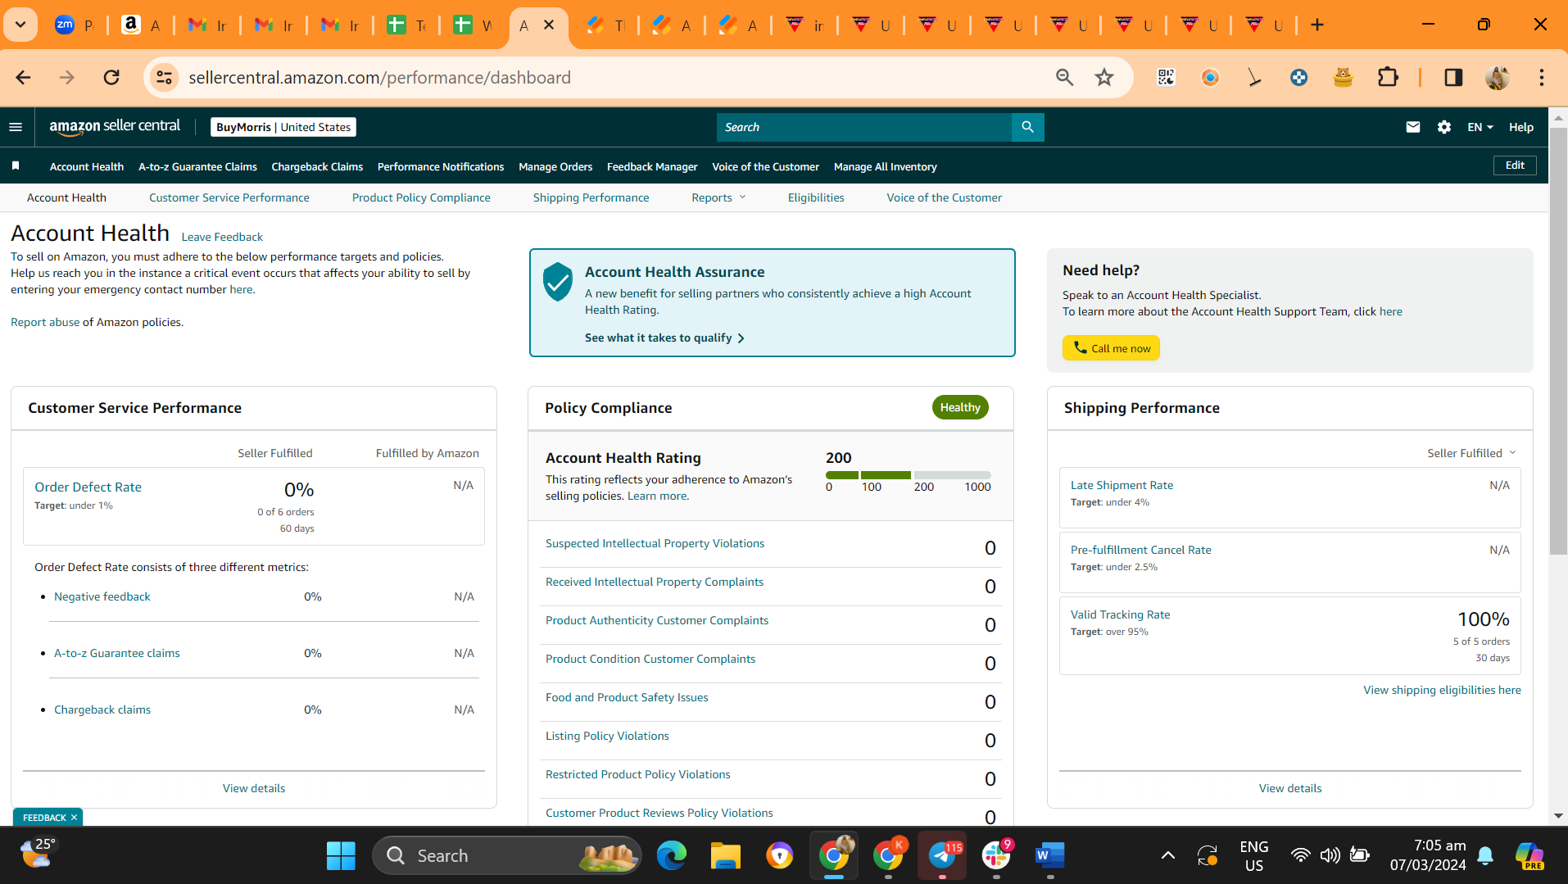Image resolution: width=1568 pixels, height=884 pixels.
Task: Close the FEEDBACK tab with X
Action: pyautogui.click(x=74, y=818)
